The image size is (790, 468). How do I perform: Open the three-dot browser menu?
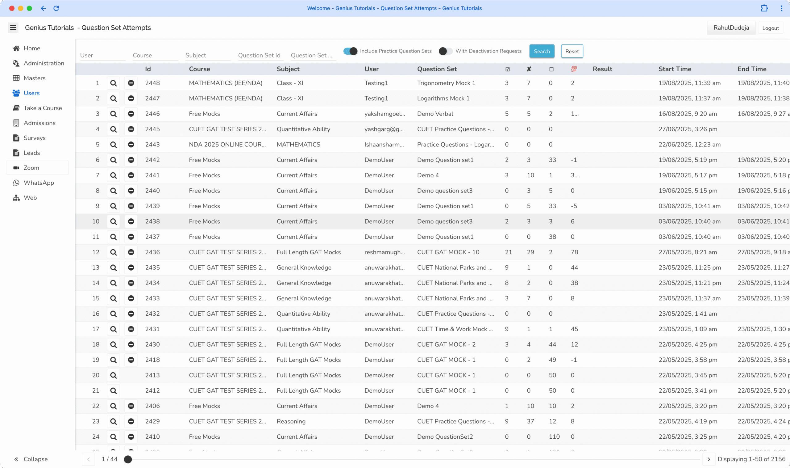point(781,8)
